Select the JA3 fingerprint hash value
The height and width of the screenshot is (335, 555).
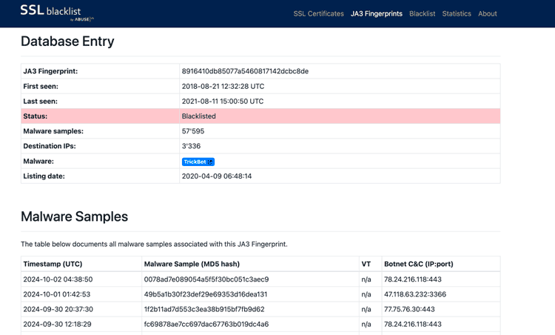click(245, 71)
